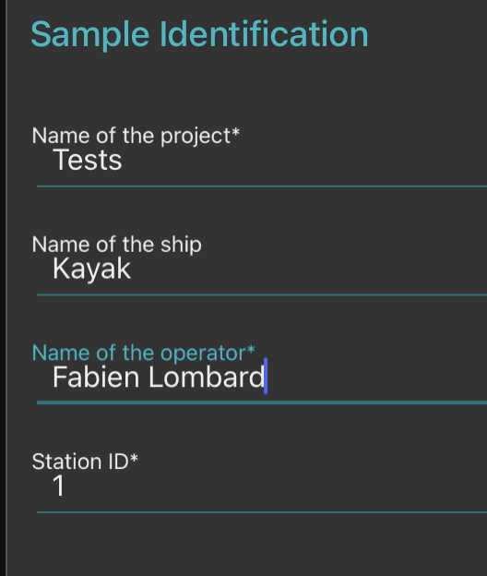The height and width of the screenshot is (576, 487).
Task: Click the 'Kayak' ship name text
Action: (91, 270)
